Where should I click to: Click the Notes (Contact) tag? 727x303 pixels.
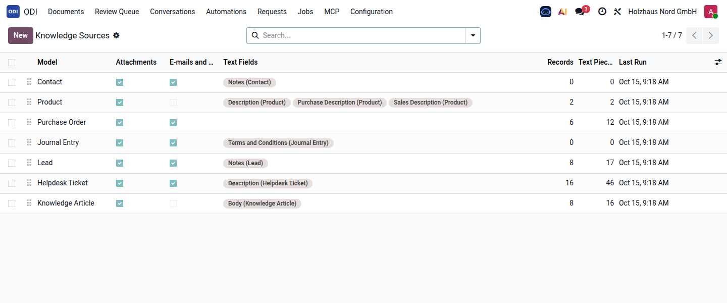tap(249, 82)
